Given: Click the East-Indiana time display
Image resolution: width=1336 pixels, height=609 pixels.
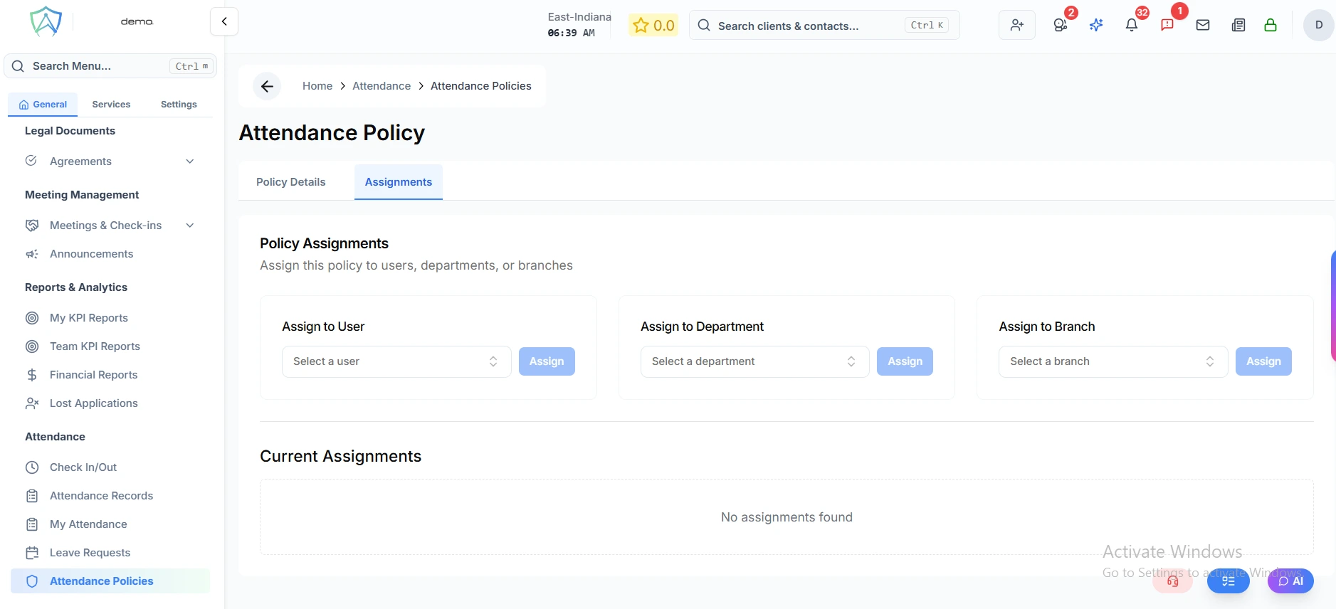Looking at the screenshot, I should 579,25.
